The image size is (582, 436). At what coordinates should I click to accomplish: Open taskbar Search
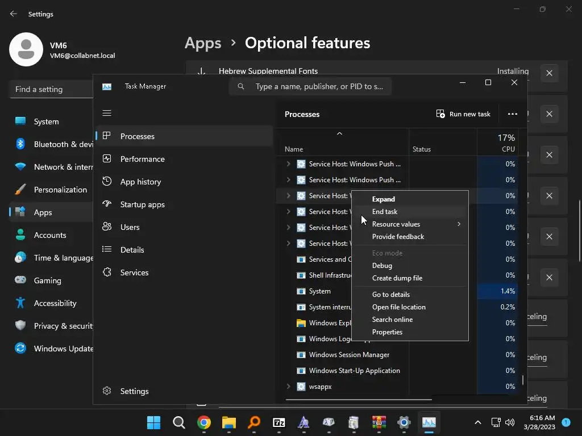click(179, 422)
